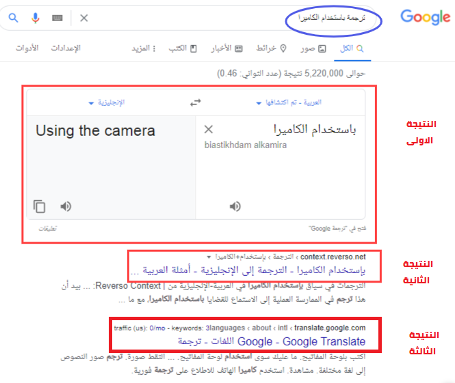Open the المزيد more menu
Screen dimensions: 455x383
[144, 48]
